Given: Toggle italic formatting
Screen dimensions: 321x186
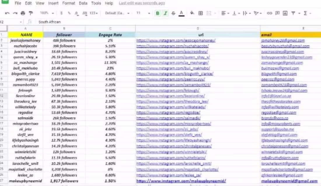Looking at the screenshot, I should [x=165, y=13].
